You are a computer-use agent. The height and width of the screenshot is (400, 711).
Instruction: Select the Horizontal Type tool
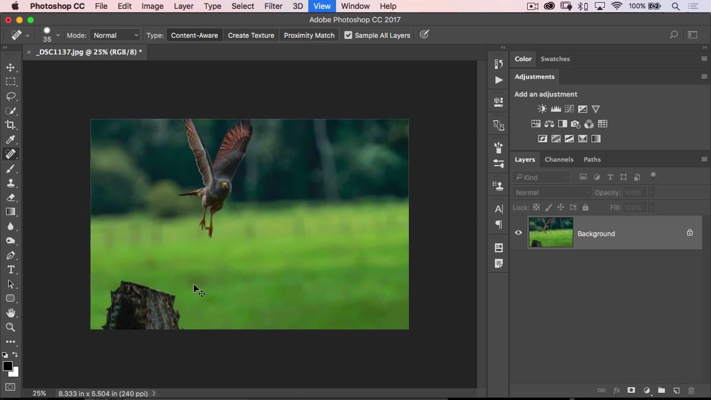[x=11, y=270]
